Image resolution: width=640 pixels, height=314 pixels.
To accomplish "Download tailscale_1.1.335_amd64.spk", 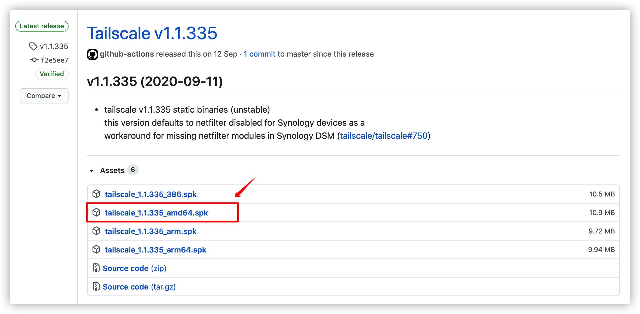I will click(156, 213).
